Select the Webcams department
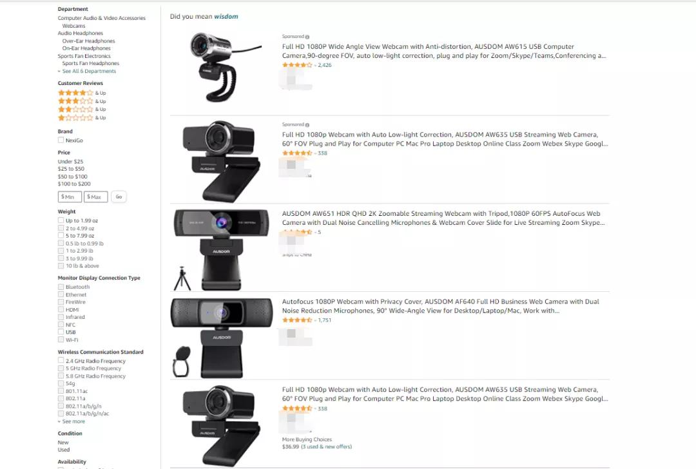The image size is (696, 469). point(73,26)
